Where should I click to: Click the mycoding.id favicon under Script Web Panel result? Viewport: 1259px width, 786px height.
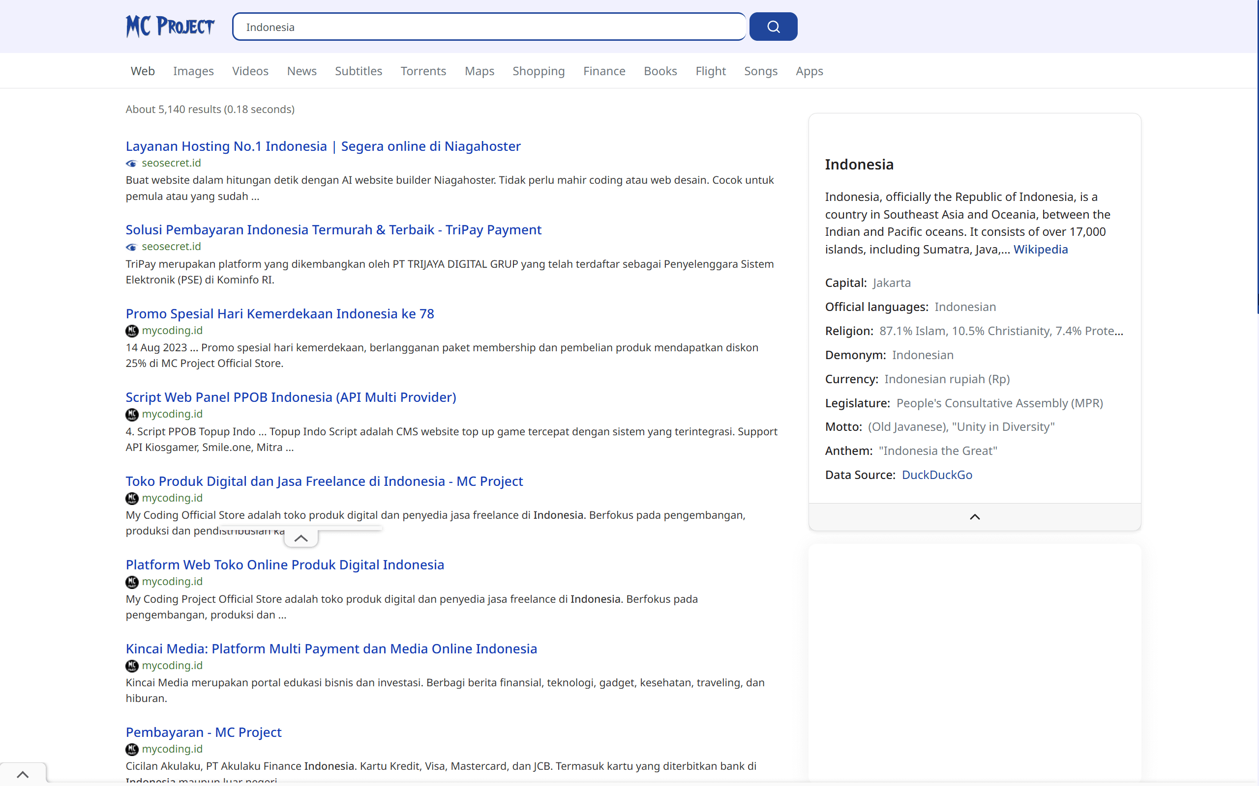pos(131,414)
